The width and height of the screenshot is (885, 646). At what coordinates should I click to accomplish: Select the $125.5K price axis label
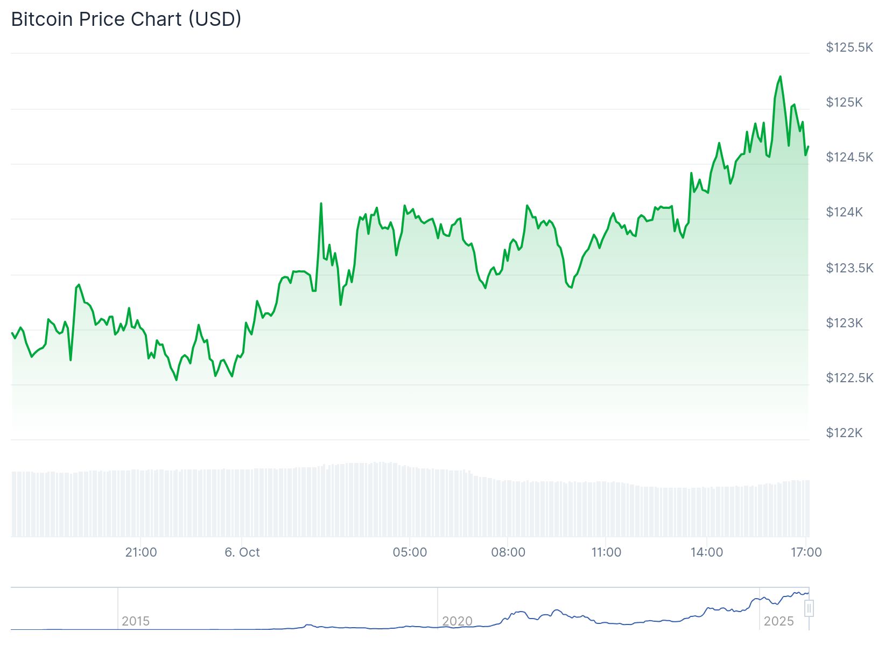click(x=849, y=47)
